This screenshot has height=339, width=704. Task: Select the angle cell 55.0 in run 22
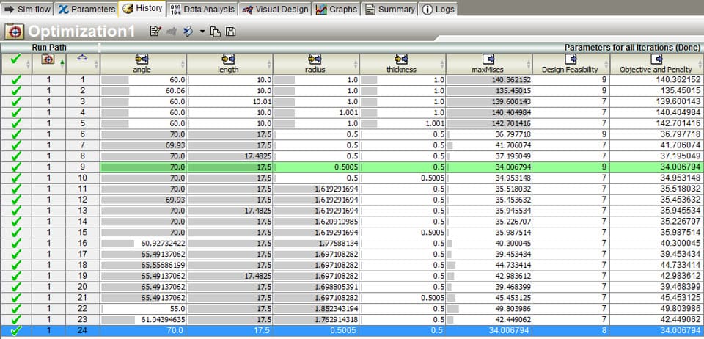(143, 309)
